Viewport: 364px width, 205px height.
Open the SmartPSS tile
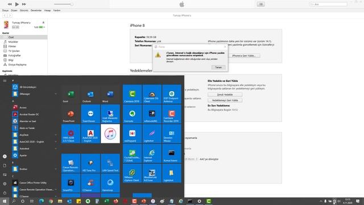pyautogui.click(x=71, y=183)
